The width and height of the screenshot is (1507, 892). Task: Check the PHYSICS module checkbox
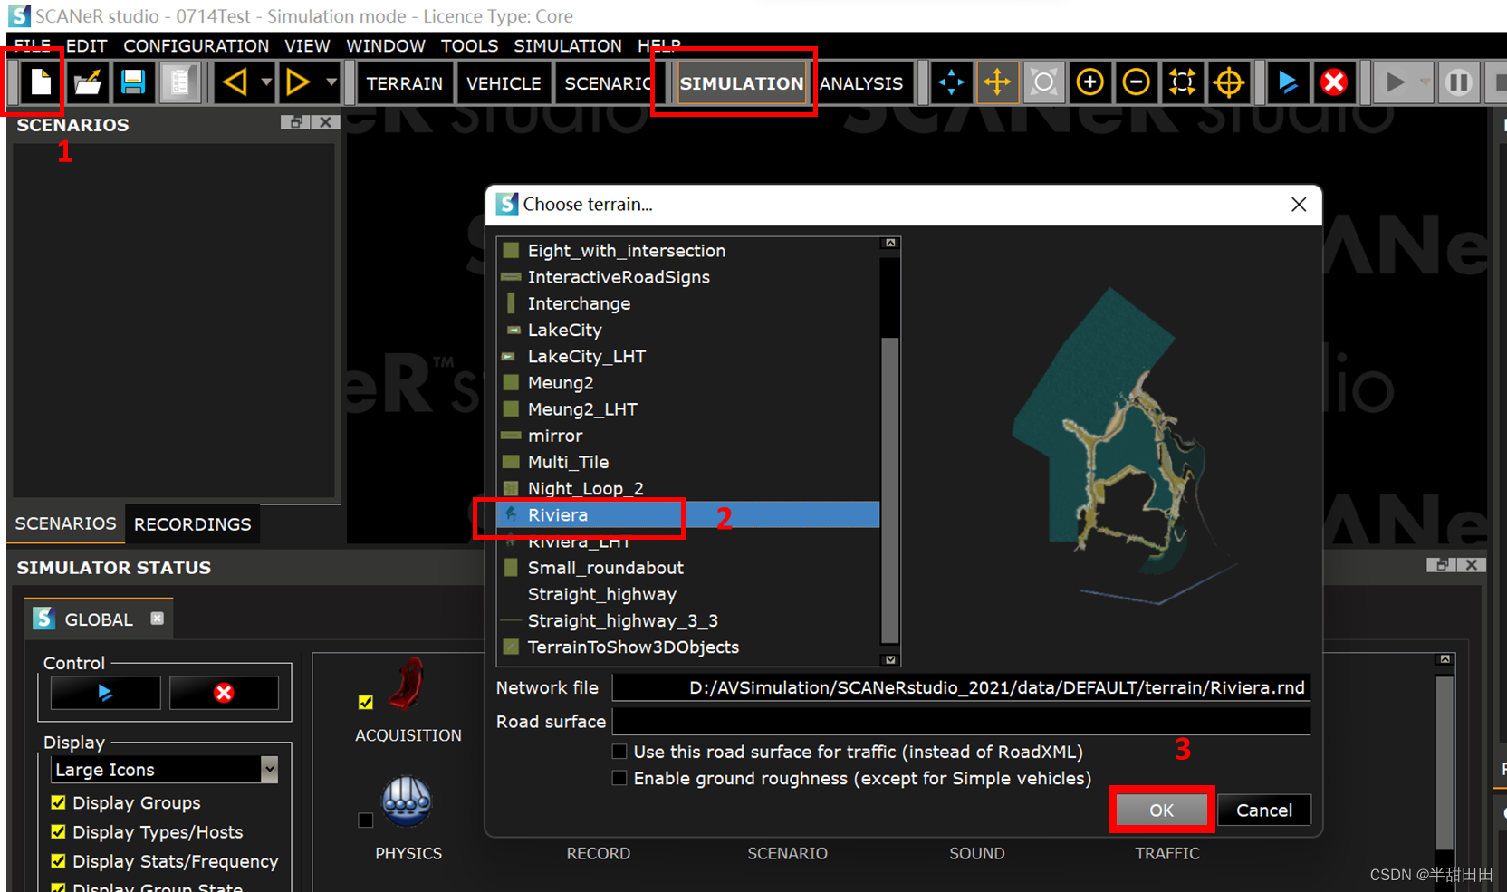[366, 820]
